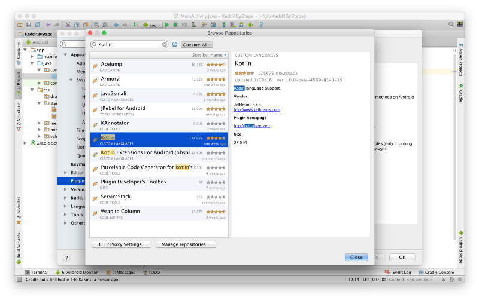
Task: Click the Help question mark toolbar icon
Action: point(261,25)
